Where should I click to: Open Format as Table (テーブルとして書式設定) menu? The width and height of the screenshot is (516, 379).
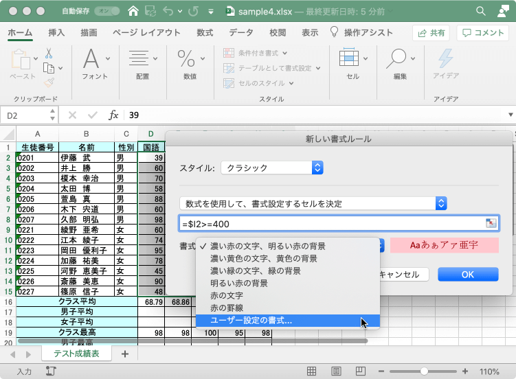(x=272, y=68)
